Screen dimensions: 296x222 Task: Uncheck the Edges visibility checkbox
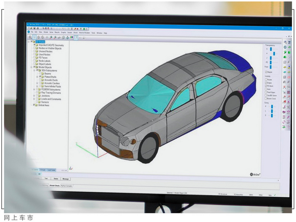click(265, 82)
